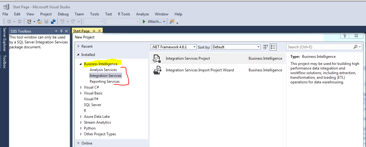Open the Project menu
The width and height of the screenshot is (366, 147).
pyautogui.click(x=46, y=14)
